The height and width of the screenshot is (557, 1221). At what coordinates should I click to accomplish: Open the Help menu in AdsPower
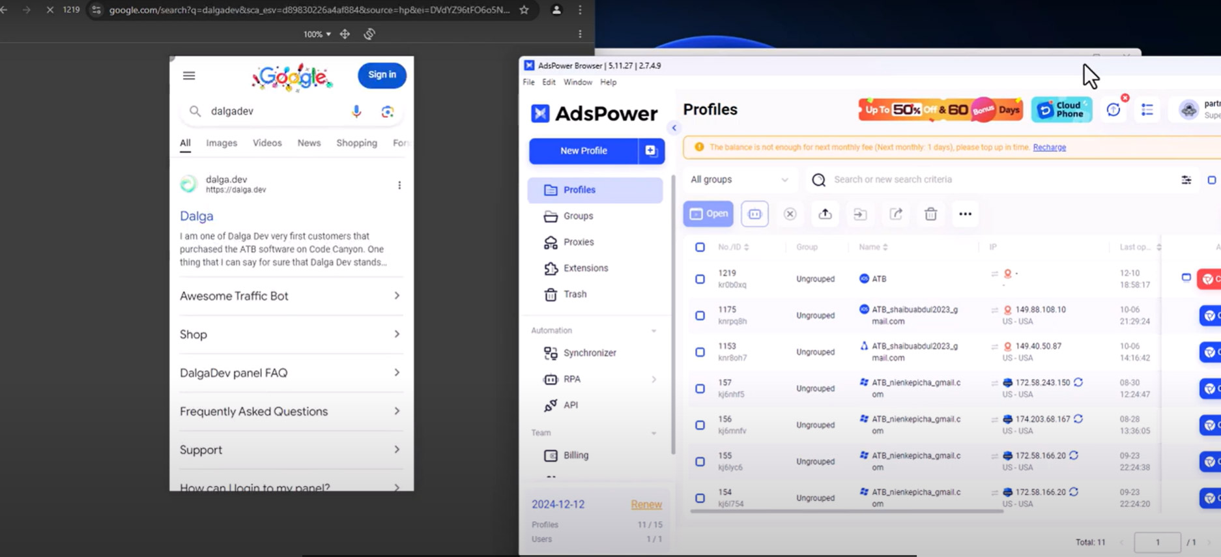(x=608, y=82)
